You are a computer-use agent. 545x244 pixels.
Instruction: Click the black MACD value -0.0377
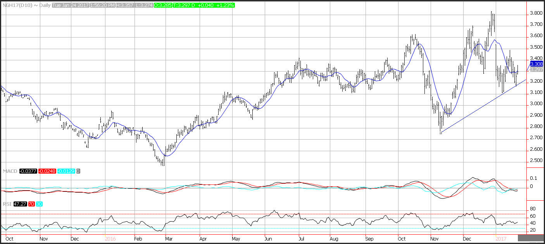pyautogui.click(x=28, y=171)
